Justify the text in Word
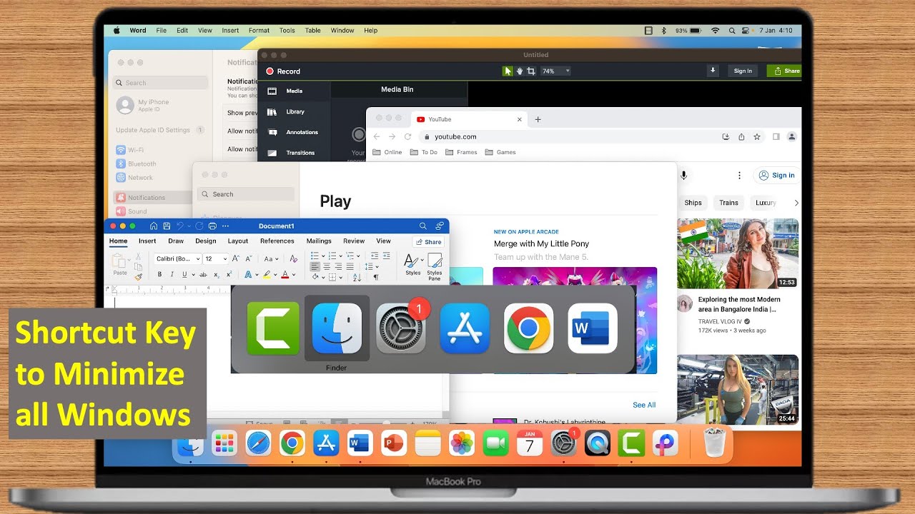The image size is (915, 514). click(x=350, y=266)
